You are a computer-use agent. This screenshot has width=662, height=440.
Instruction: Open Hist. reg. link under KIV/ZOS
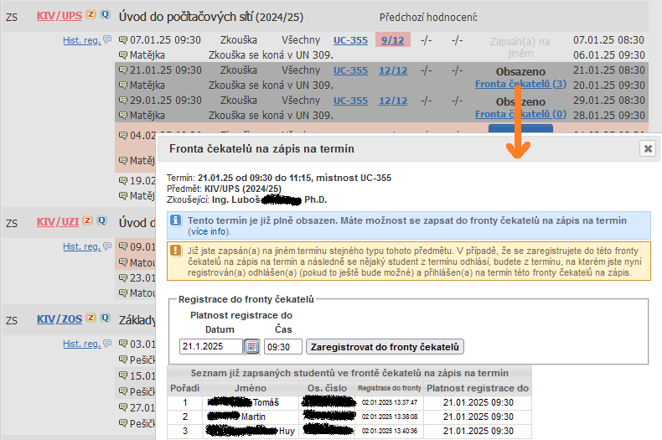(82, 344)
